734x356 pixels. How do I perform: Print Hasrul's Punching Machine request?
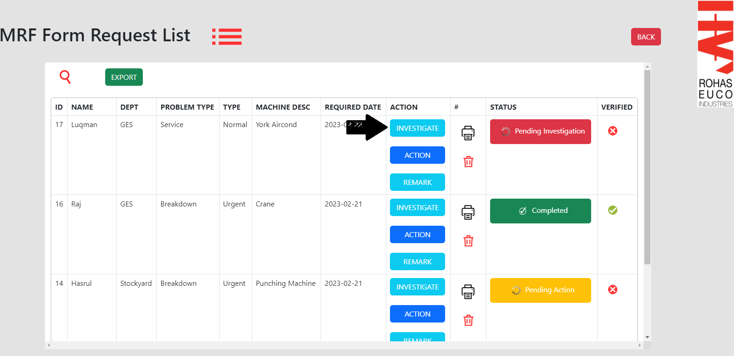coord(468,292)
